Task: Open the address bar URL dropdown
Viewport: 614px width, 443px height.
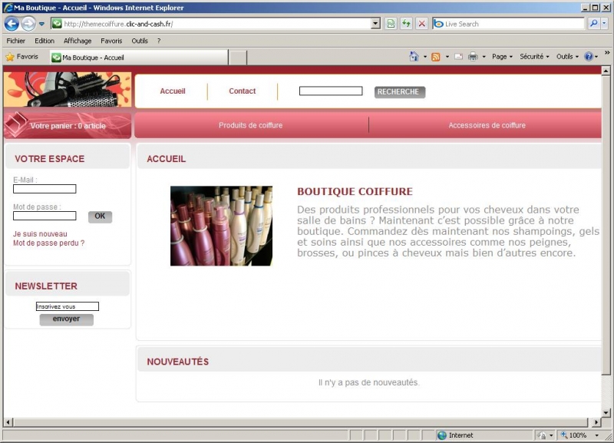Action: point(375,24)
